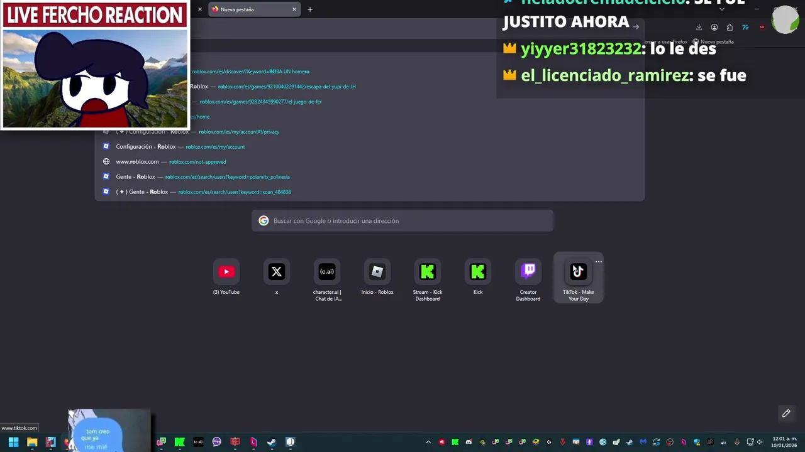This screenshot has height=452, width=805.
Task: Open the Stream - Kick Dashboard shortcut
Action: [x=428, y=279]
